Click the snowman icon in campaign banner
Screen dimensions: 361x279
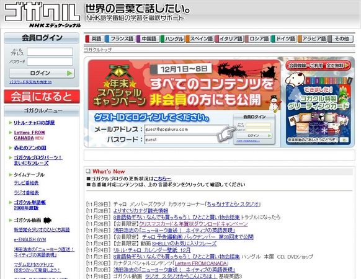[274, 103]
